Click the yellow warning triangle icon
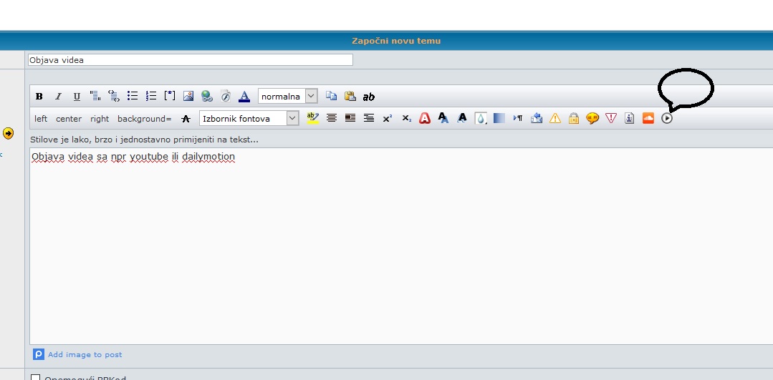This screenshot has width=773, height=380. pyautogui.click(x=555, y=119)
